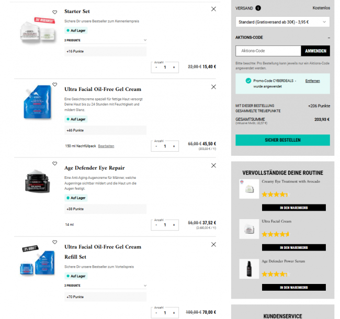This screenshot has width=340, height=319.
Task: Increase Starter Set quantity with plus
Action: point(173,67)
